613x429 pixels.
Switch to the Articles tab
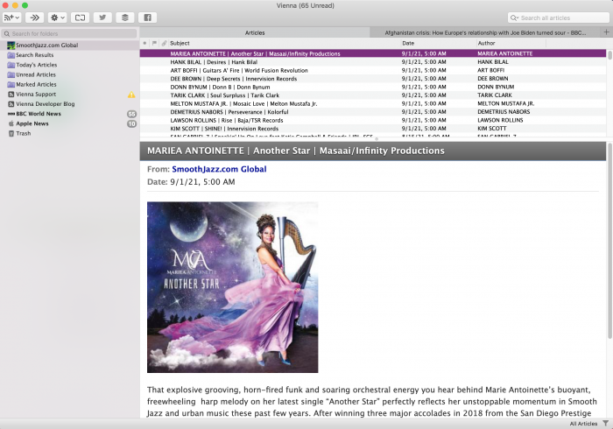point(255,32)
